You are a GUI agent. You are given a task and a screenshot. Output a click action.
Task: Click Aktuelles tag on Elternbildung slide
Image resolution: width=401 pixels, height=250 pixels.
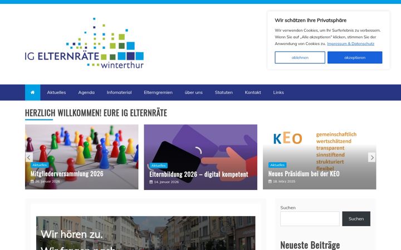(158, 166)
